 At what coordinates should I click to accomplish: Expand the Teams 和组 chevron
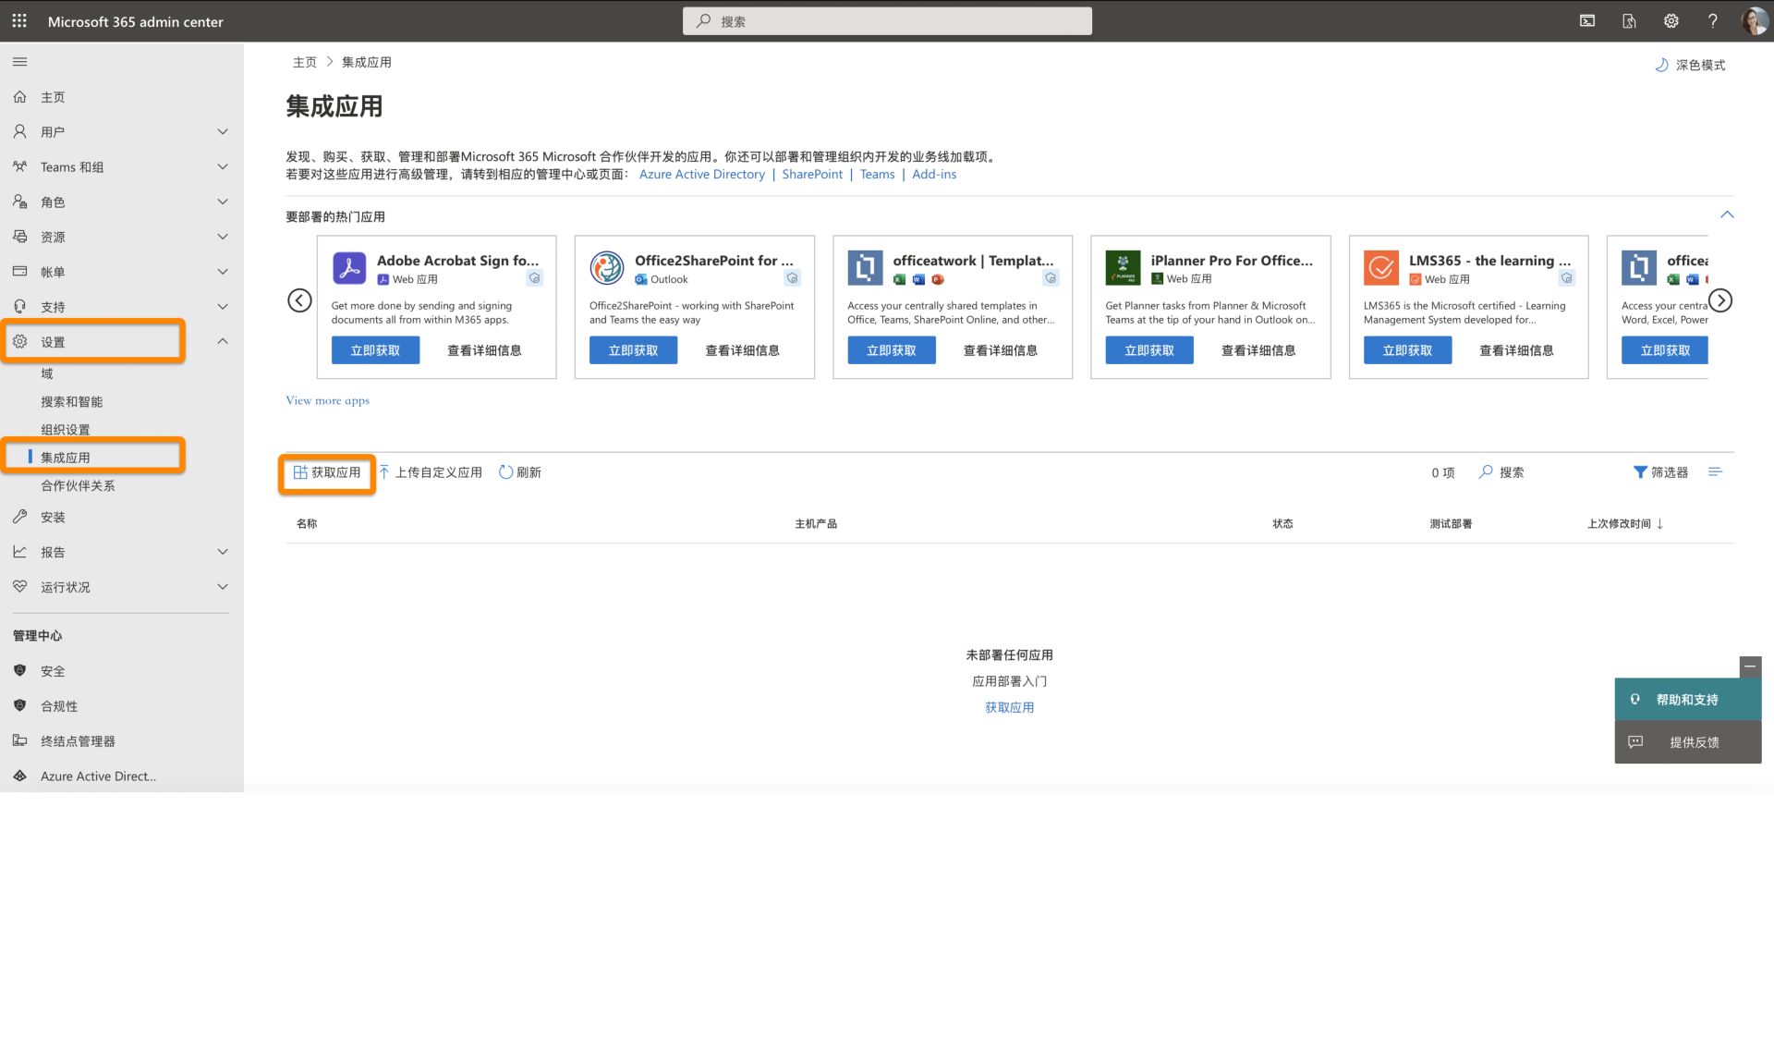[x=223, y=166]
